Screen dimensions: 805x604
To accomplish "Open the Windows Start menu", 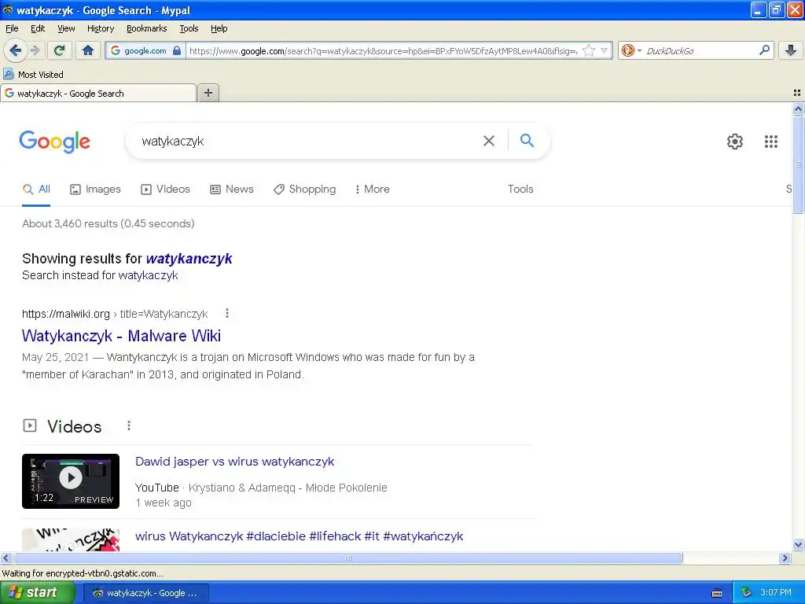I will tap(37, 593).
